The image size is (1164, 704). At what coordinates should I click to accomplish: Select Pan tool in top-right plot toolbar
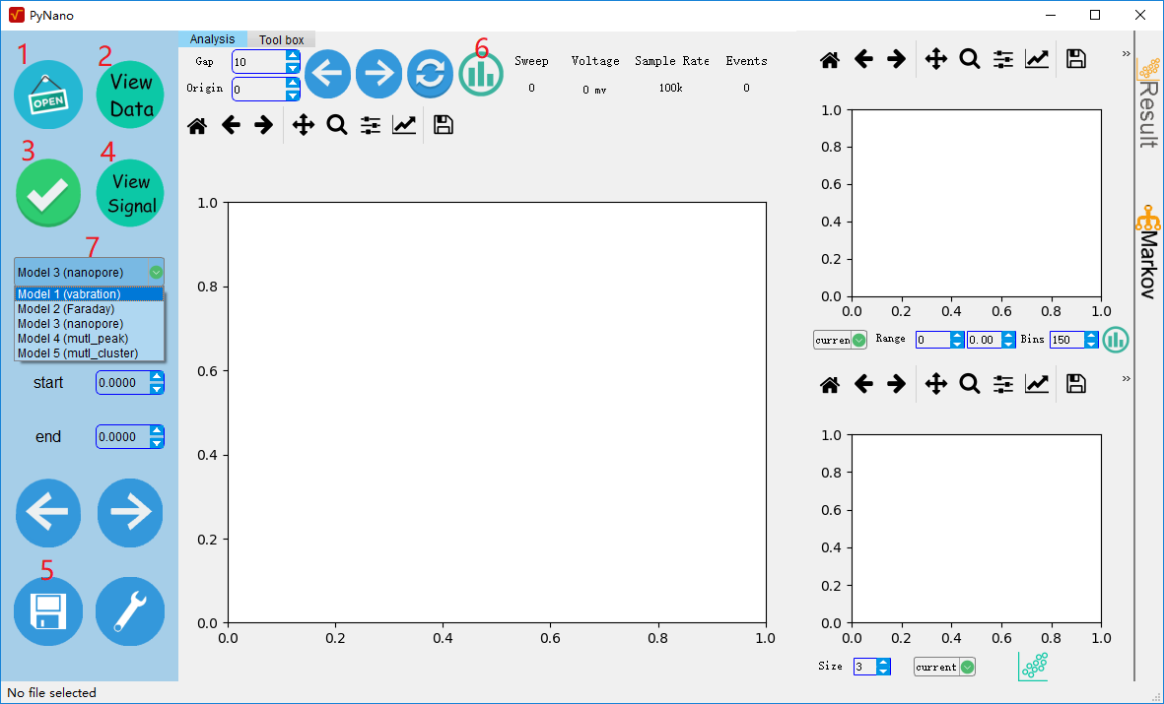point(936,59)
